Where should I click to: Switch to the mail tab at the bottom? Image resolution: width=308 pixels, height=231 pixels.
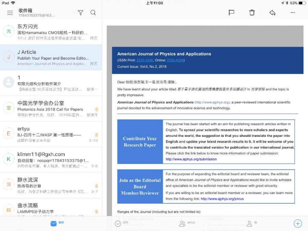click(57, 223)
